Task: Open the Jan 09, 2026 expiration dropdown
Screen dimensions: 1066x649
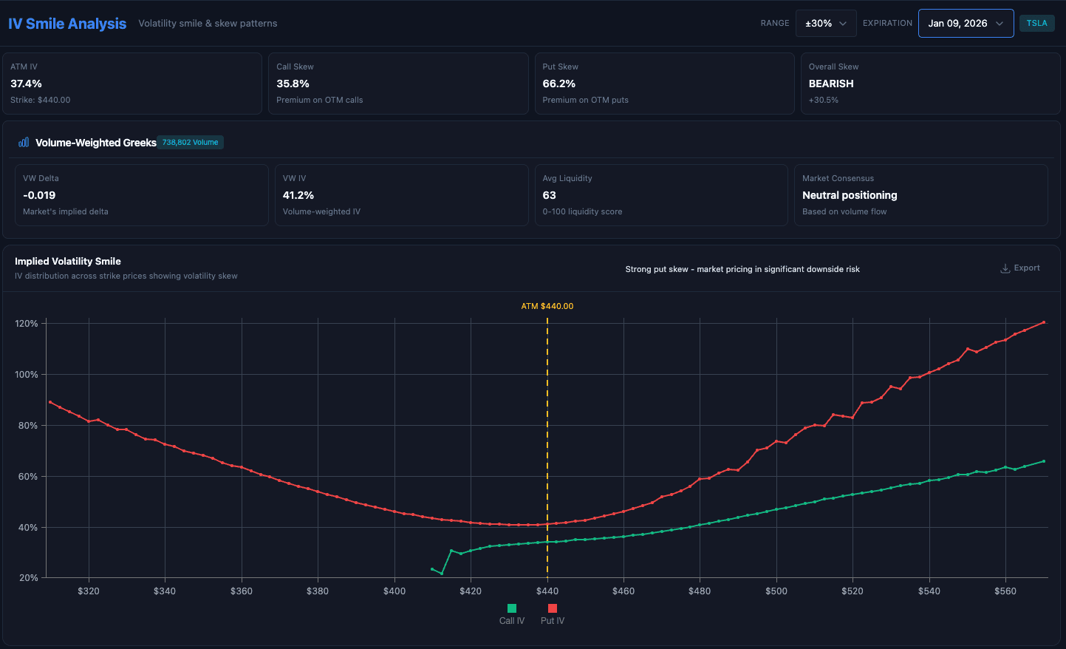Action: [966, 24]
